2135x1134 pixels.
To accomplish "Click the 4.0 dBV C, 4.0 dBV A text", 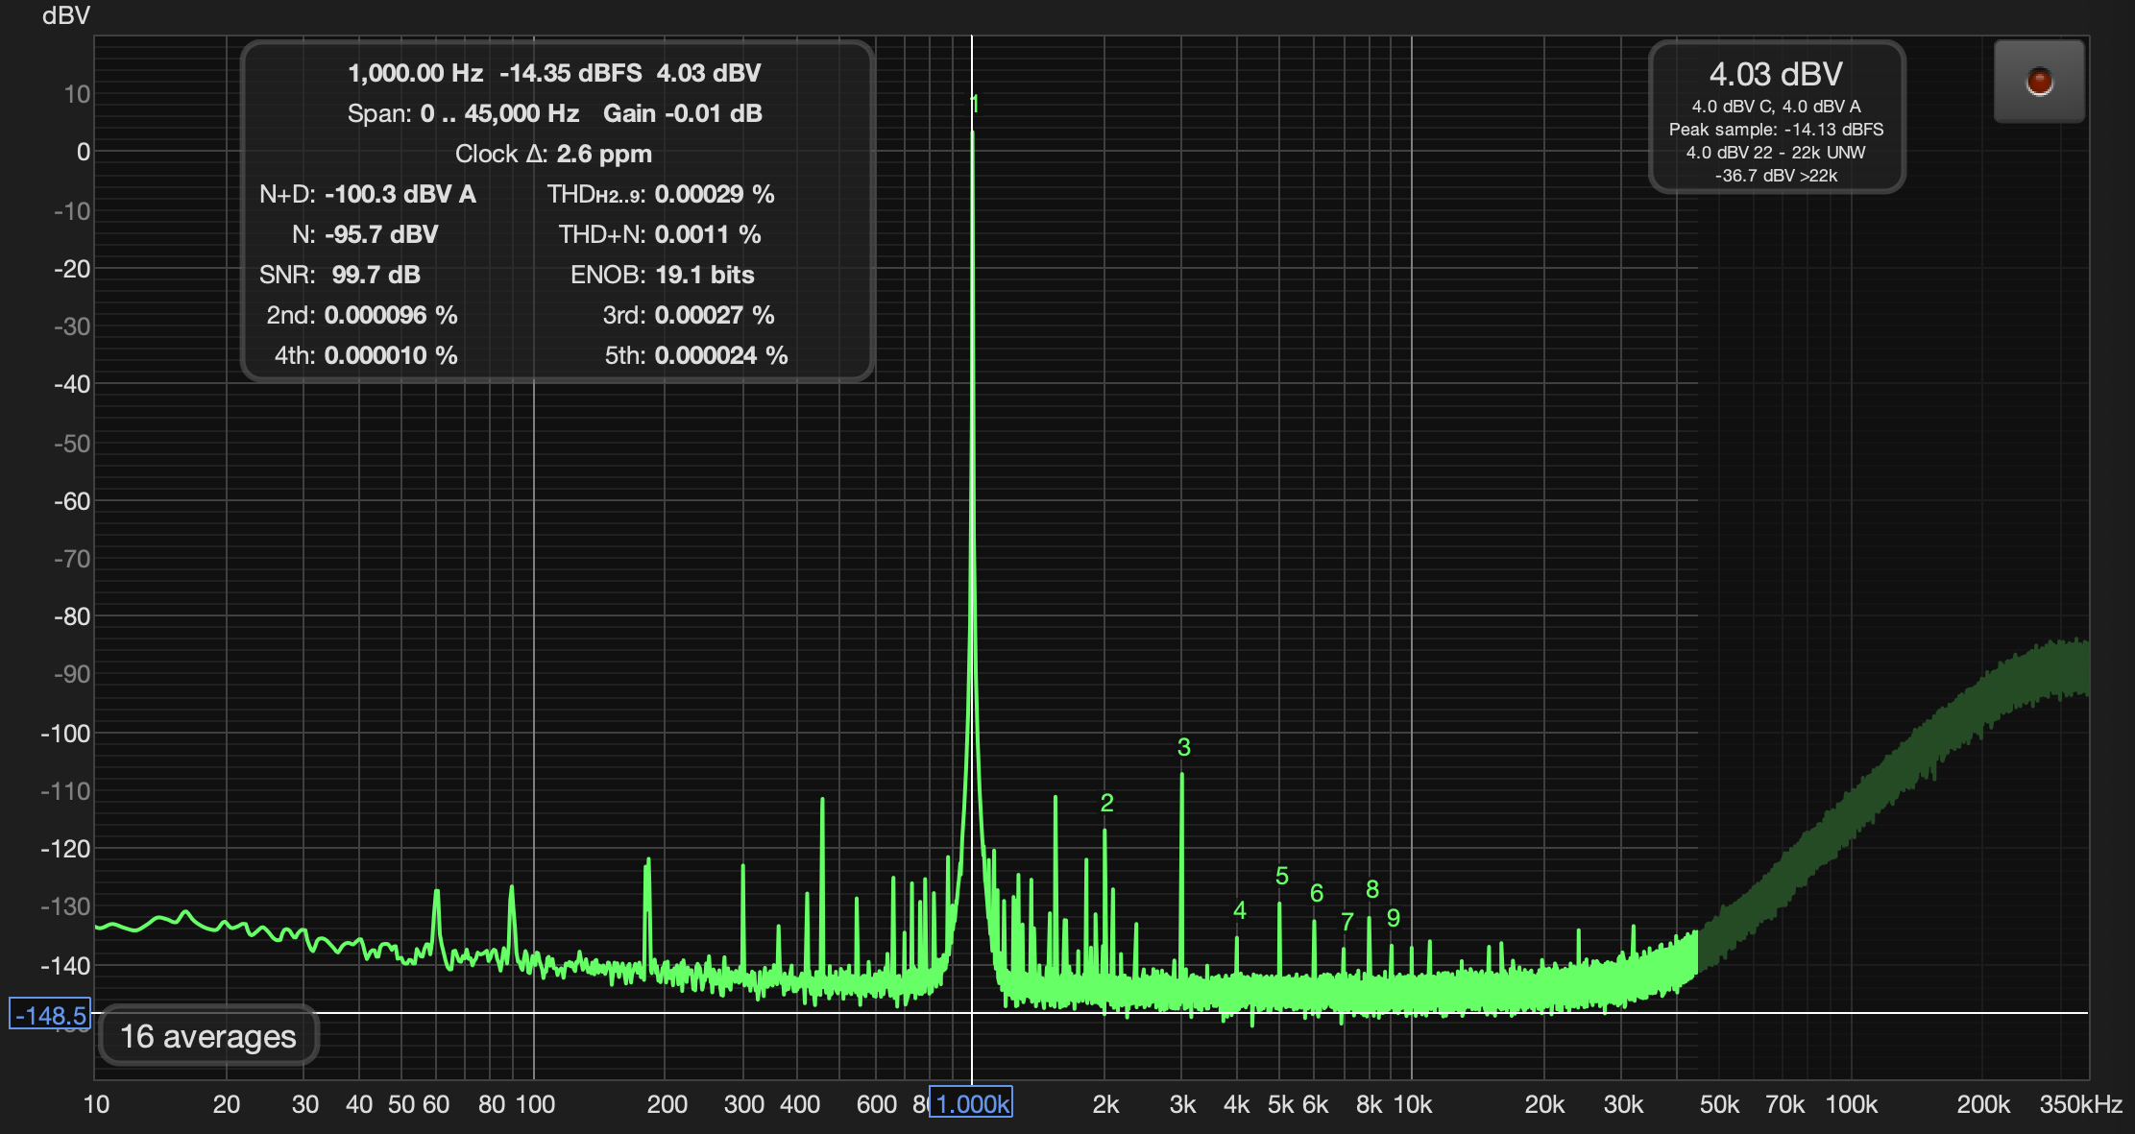I will point(1776,107).
